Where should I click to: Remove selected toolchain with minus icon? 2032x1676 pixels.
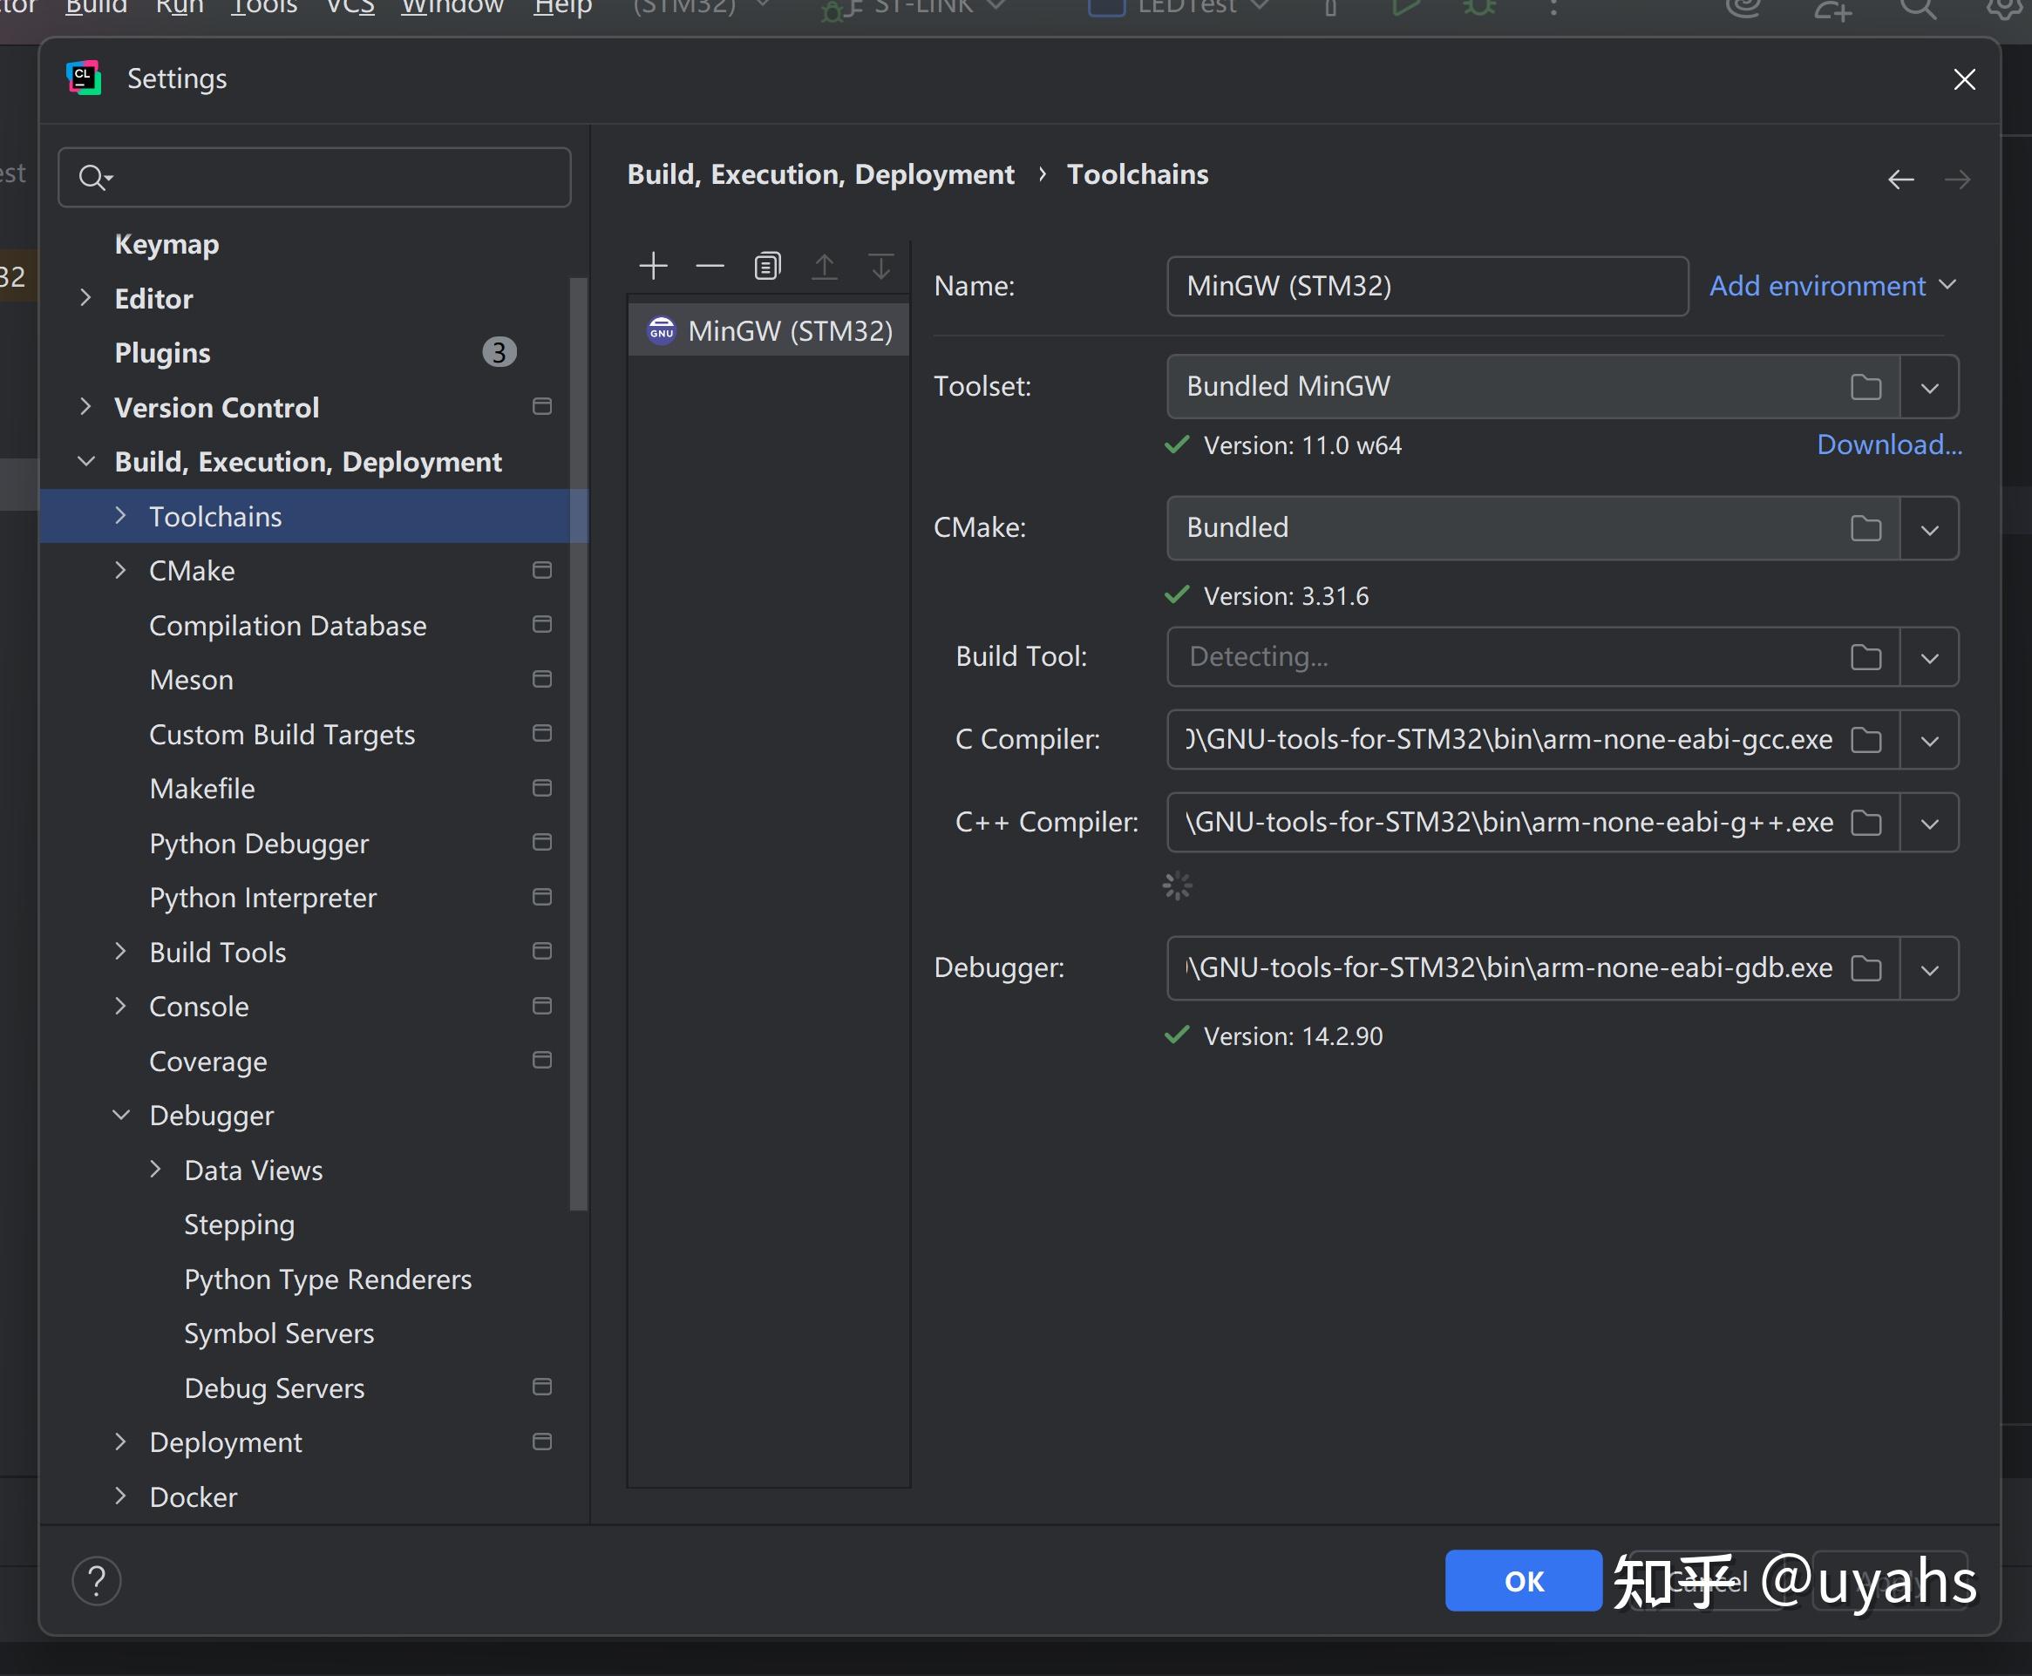click(710, 266)
